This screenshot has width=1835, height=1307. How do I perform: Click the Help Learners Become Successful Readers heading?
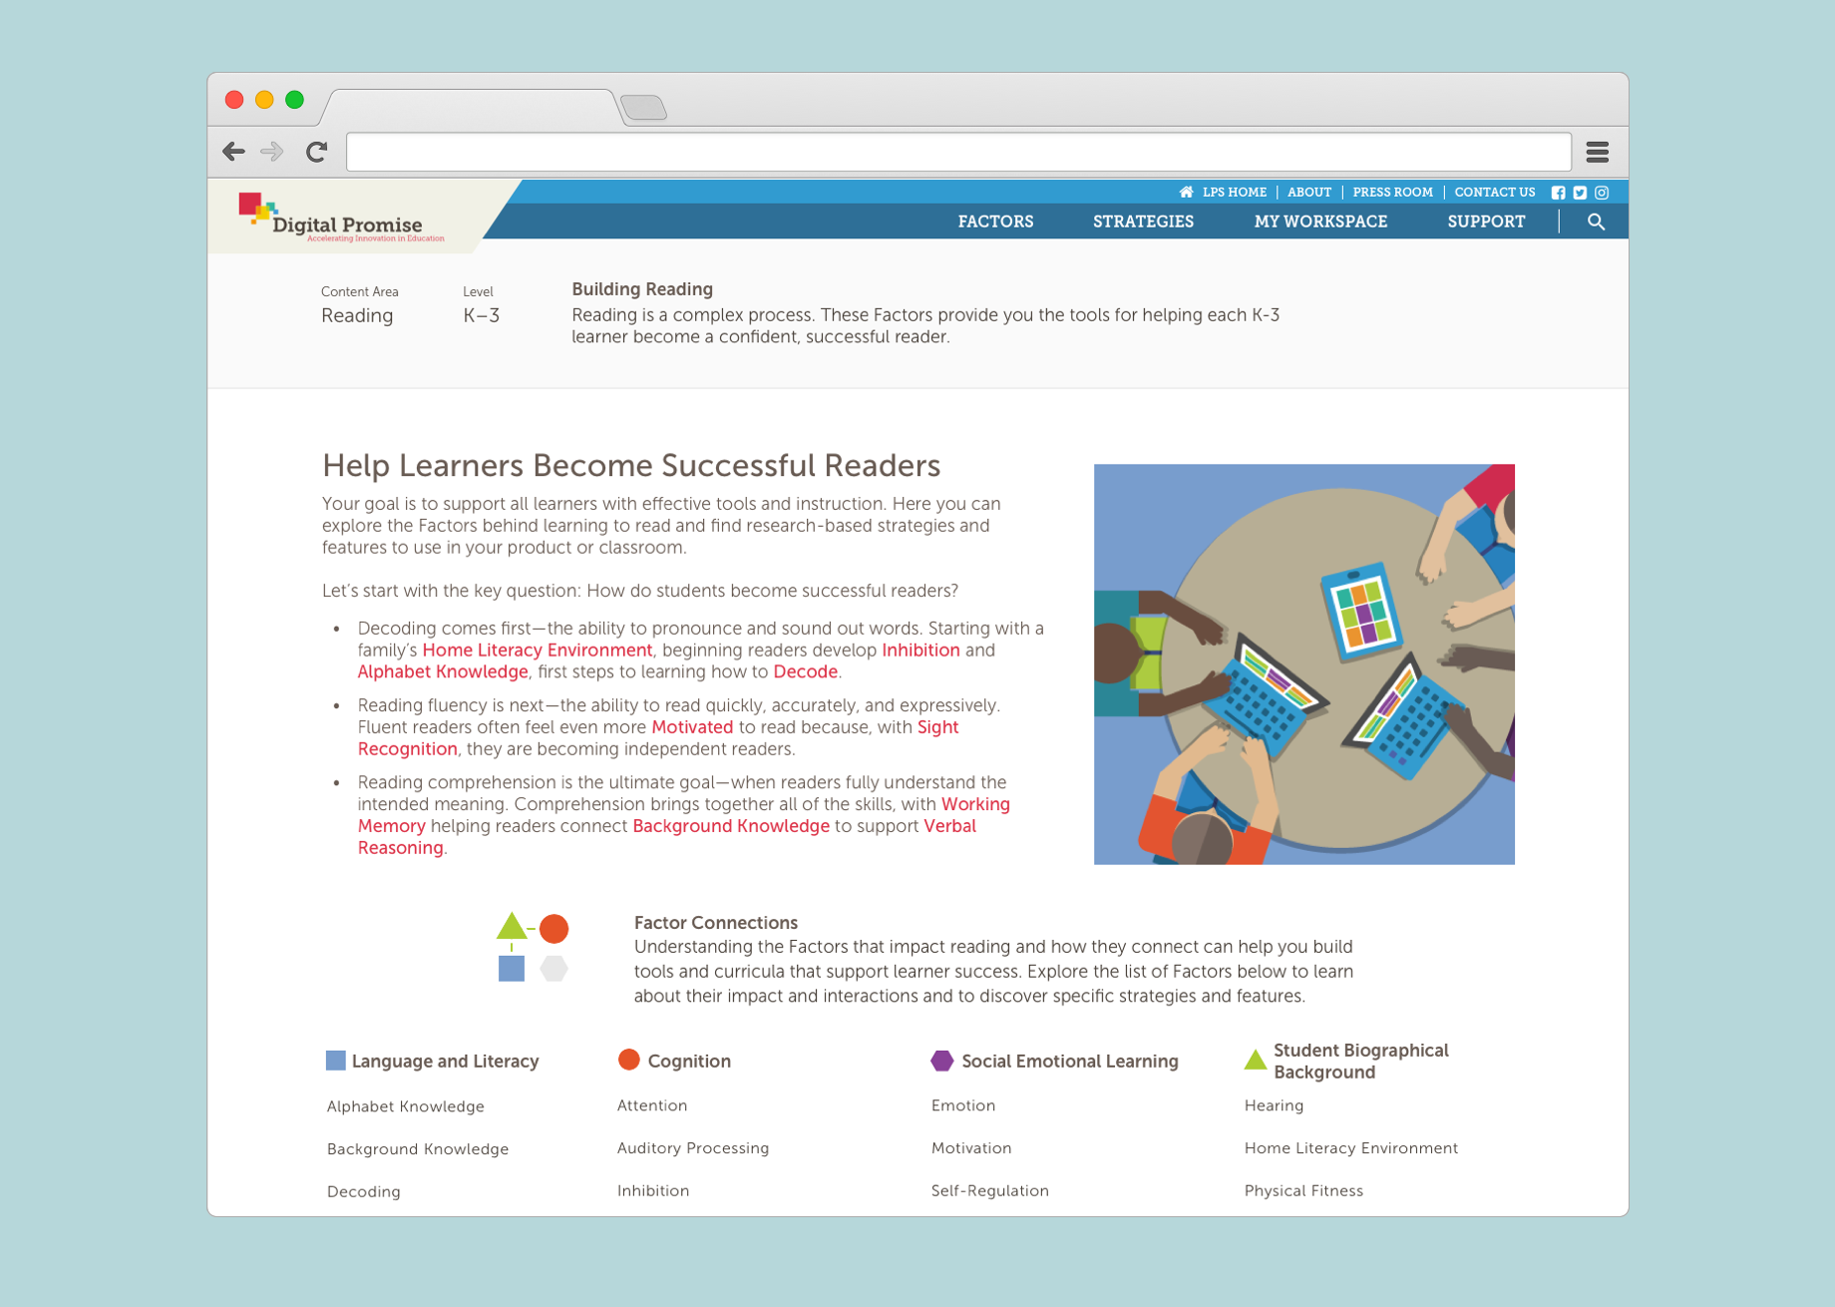point(631,466)
